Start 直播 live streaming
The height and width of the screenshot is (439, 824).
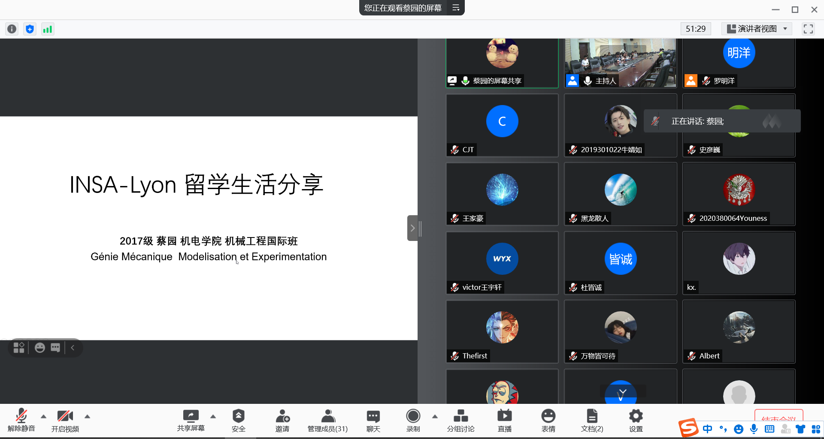click(x=504, y=420)
